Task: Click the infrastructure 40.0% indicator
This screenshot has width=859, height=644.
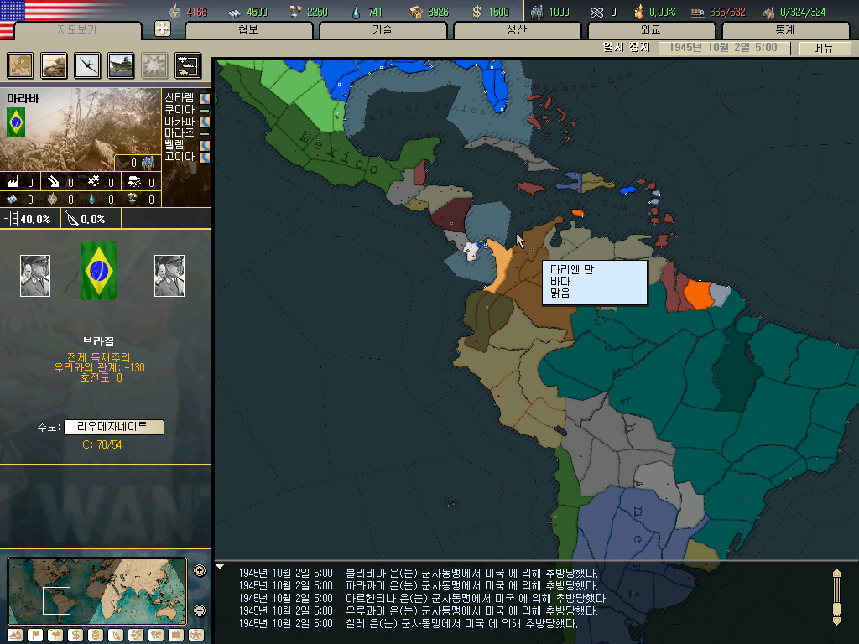Action: [29, 219]
